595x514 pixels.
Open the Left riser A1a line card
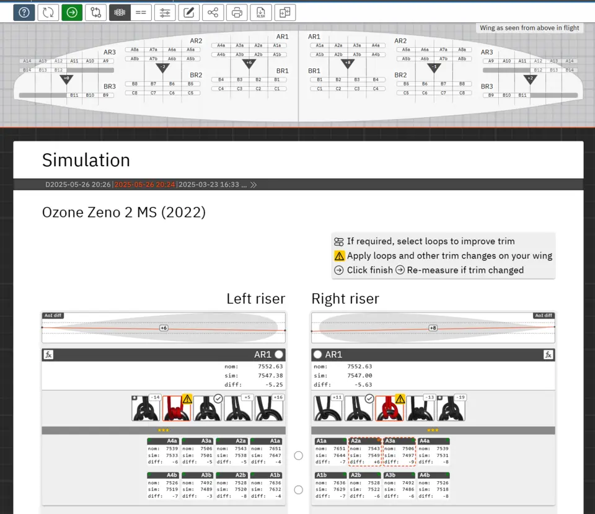click(x=266, y=451)
